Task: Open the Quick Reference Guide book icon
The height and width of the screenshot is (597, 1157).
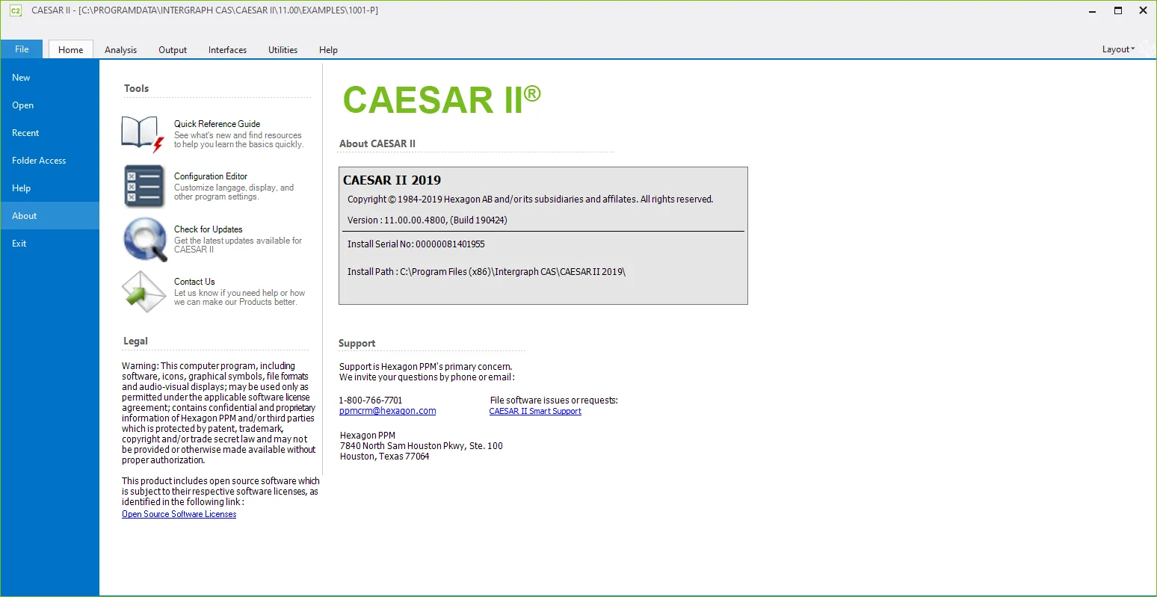Action: coord(143,134)
